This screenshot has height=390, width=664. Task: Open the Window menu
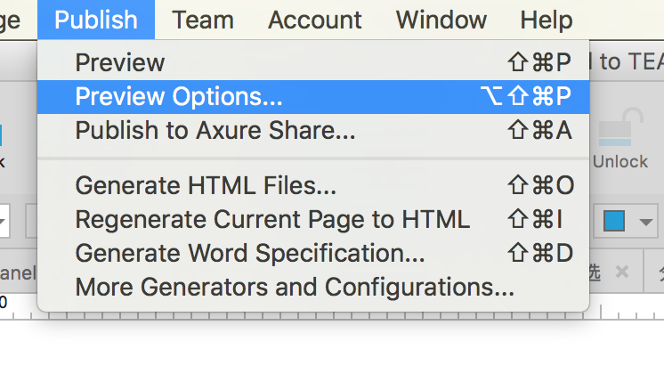[441, 20]
